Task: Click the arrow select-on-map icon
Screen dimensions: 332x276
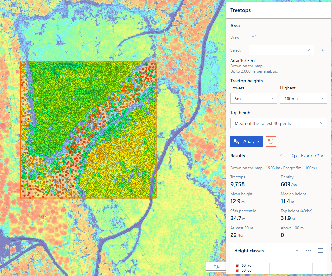Action: pyautogui.click(x=322, y=50)
